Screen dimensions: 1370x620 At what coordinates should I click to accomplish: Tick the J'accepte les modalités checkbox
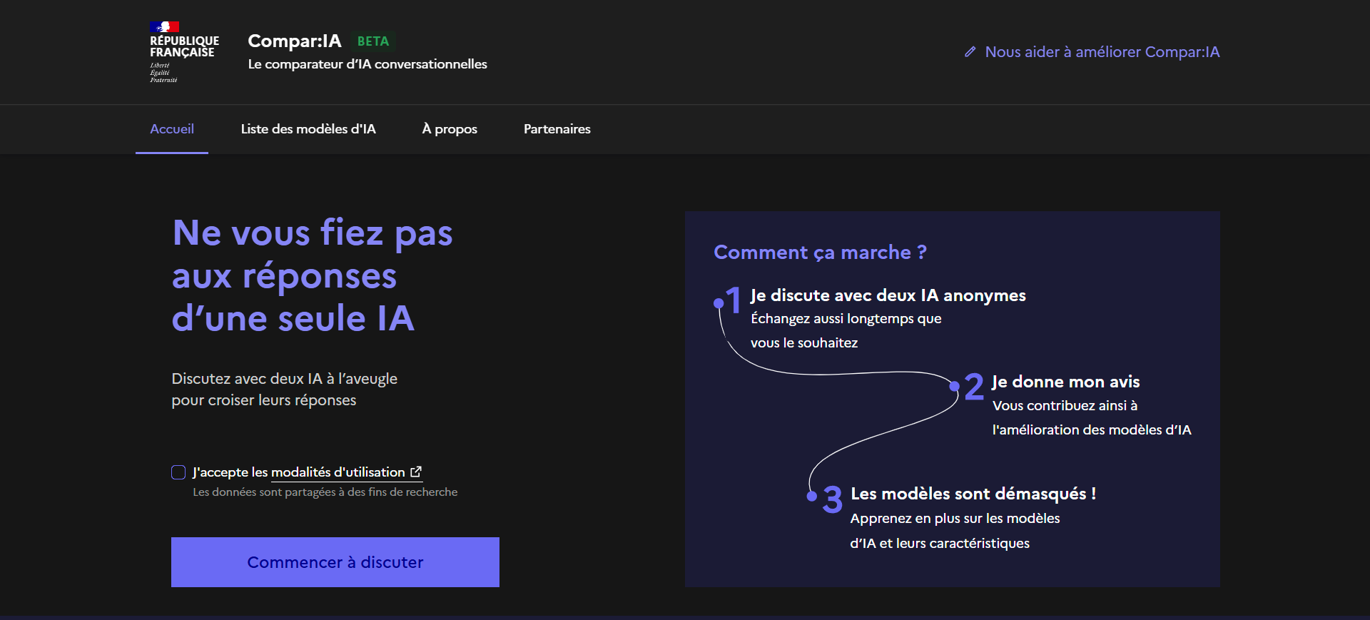(178, 472)
